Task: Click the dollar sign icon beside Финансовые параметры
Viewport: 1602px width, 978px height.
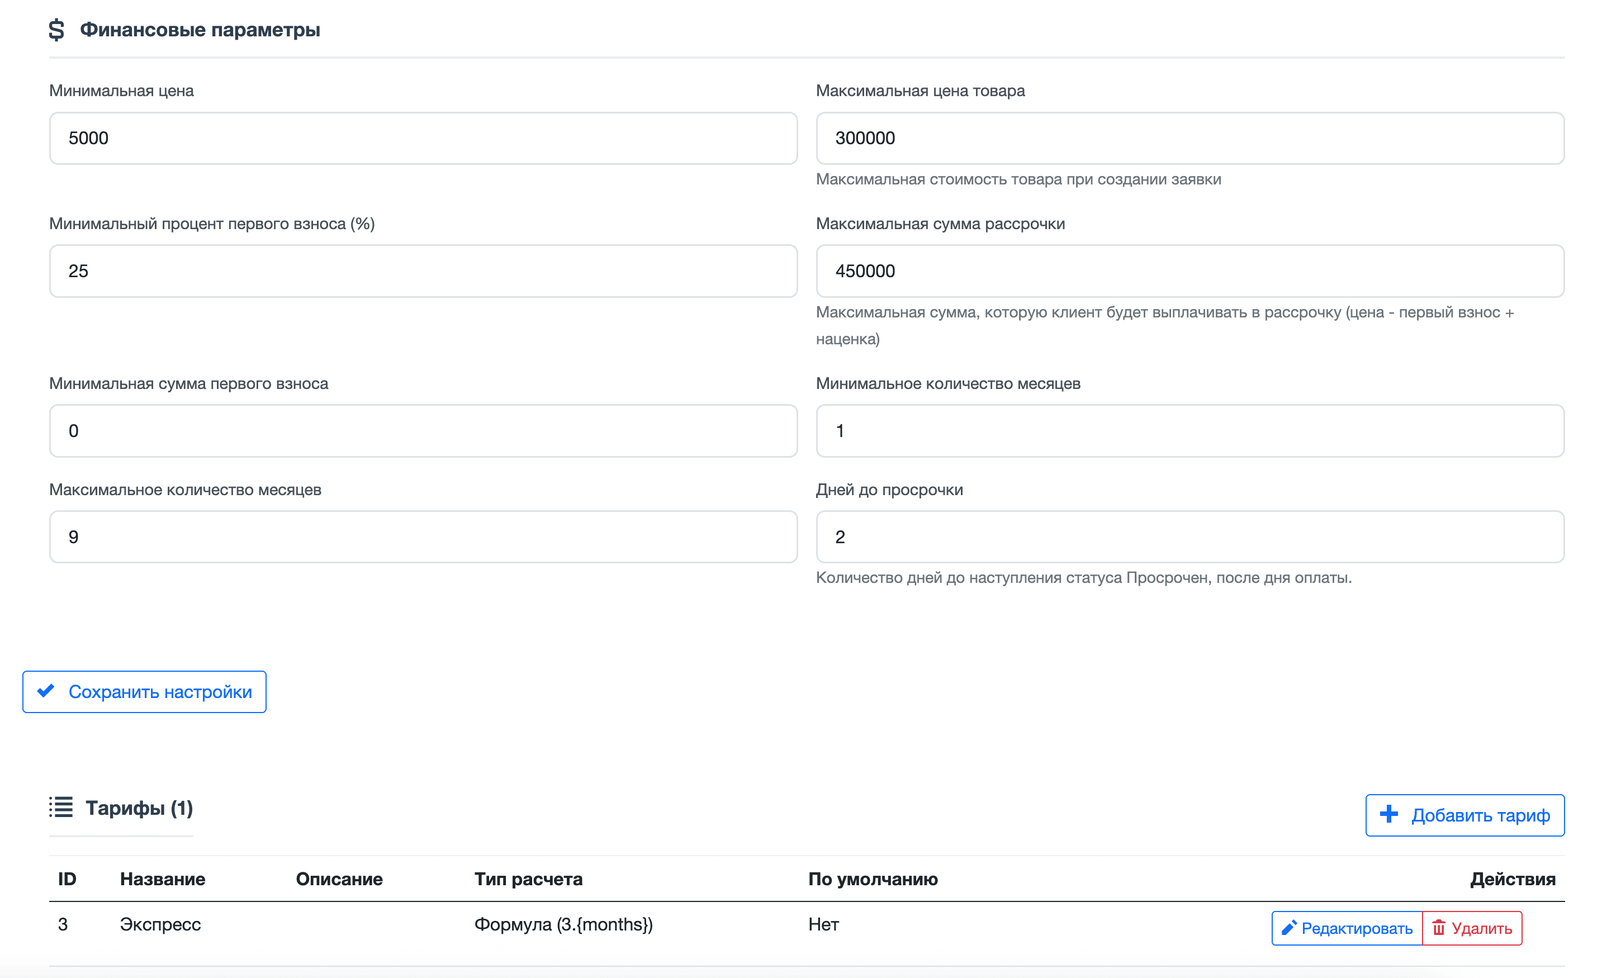Action: (56, 30)
